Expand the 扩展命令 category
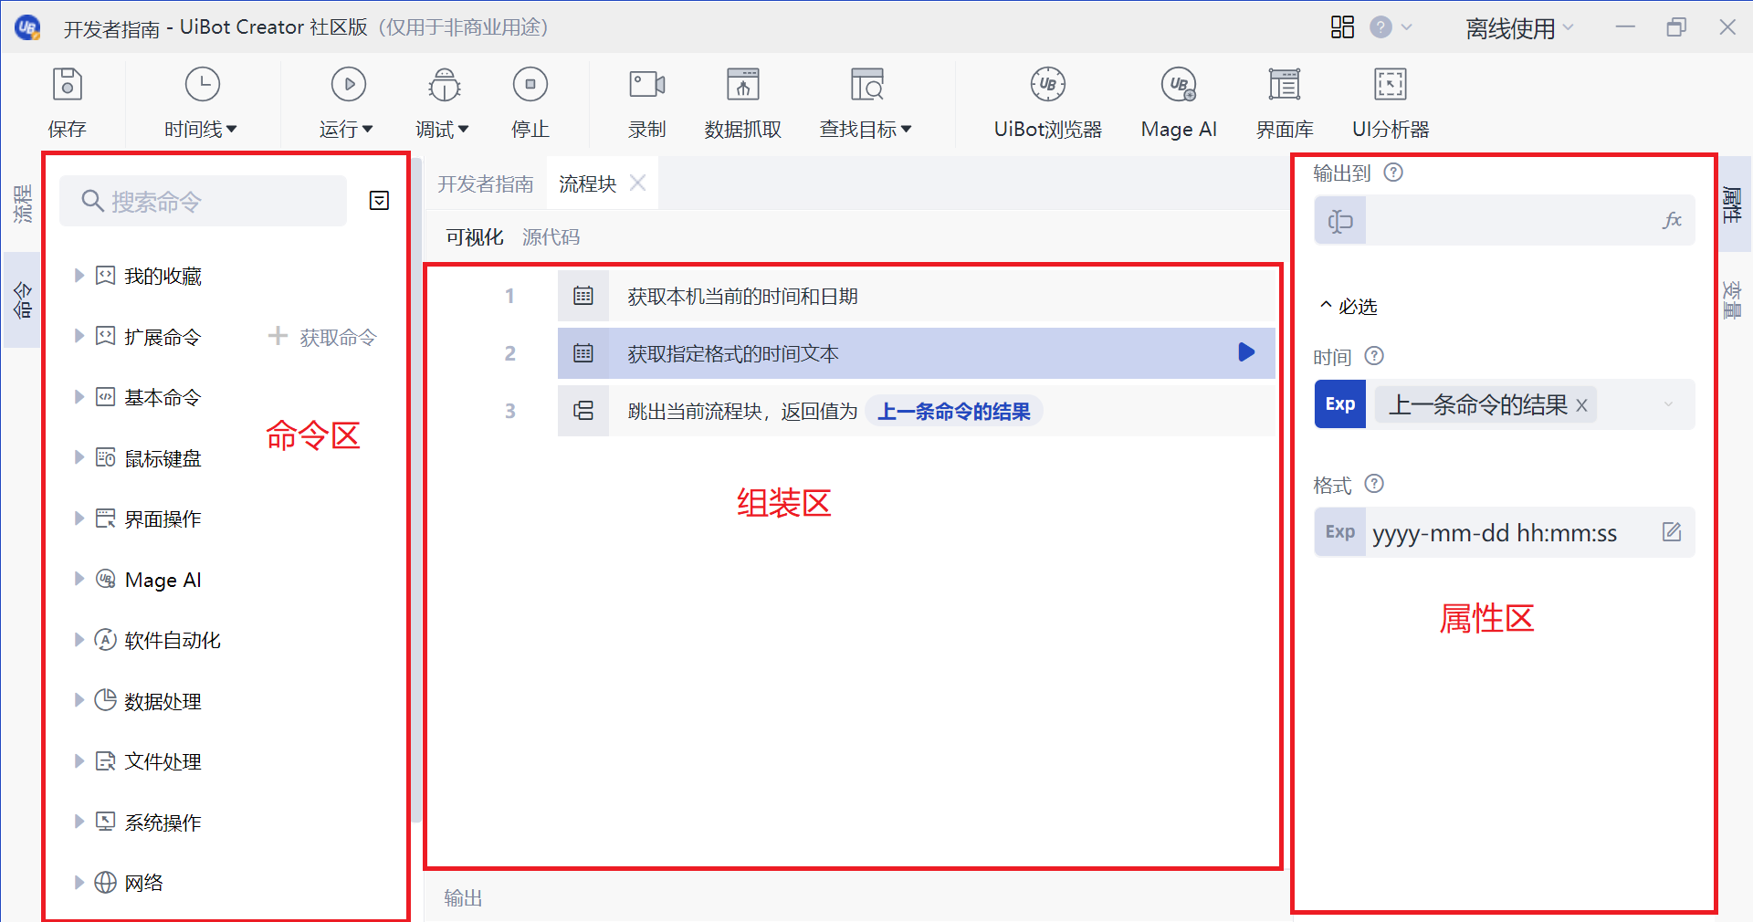 [79, 336]
